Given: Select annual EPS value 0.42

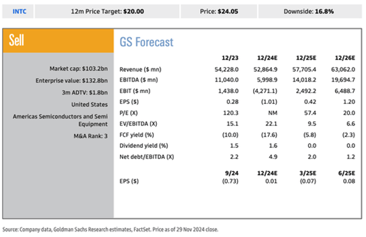Looking at the screenshot, I should click(310, 102).
